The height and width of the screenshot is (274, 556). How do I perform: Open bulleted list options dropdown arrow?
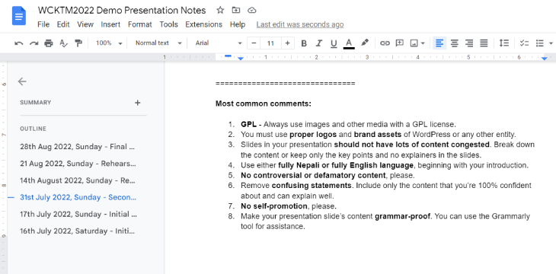click(x=551, y=43)
